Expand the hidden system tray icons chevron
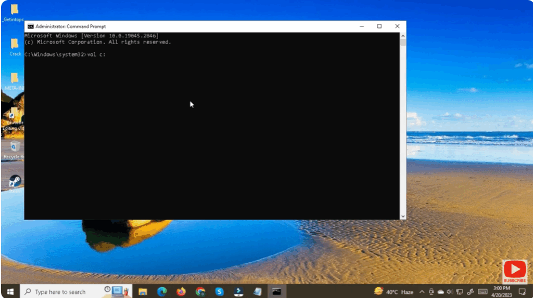The width and height of the screenshot is (533, 298). point(422,292)
